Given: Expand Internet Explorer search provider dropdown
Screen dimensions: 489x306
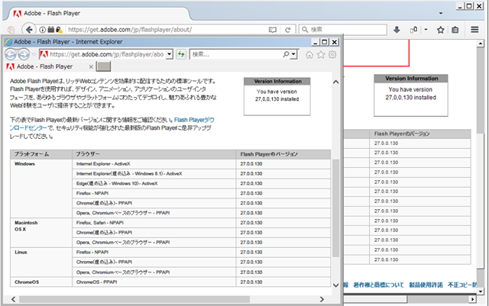Looking at the screenshot, I should click(293, 54).
